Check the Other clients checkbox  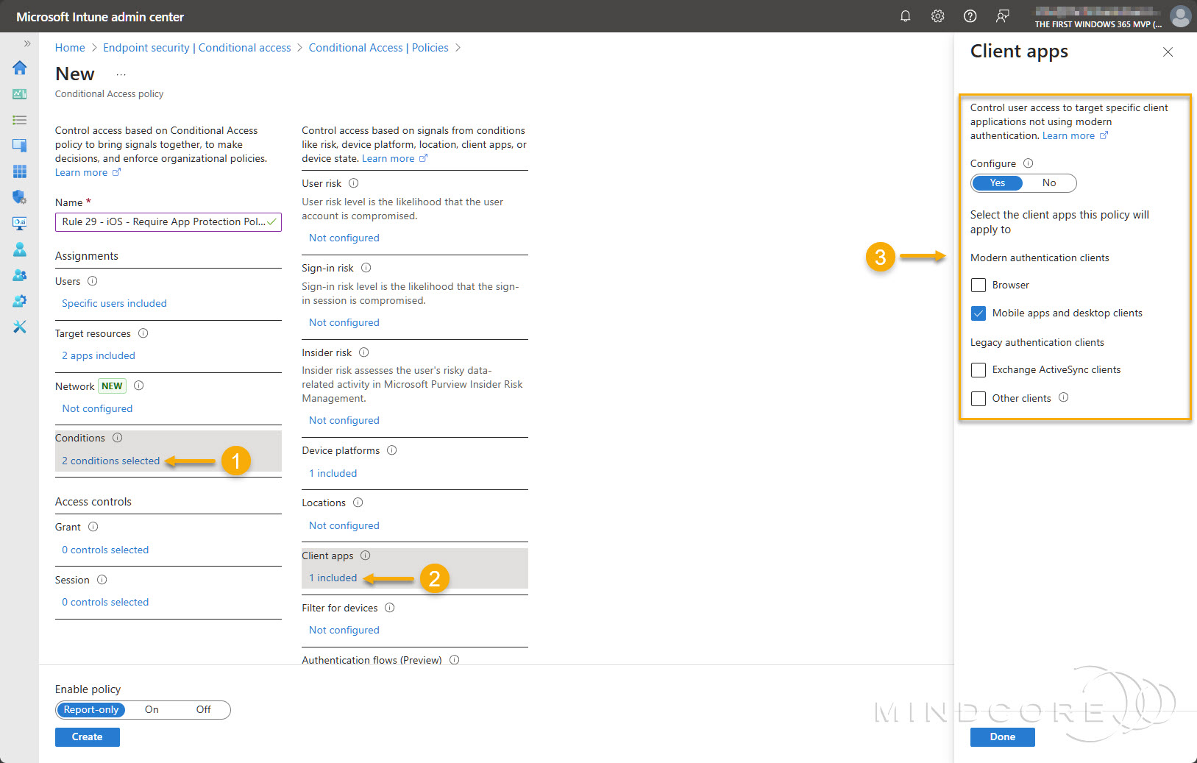978,399
